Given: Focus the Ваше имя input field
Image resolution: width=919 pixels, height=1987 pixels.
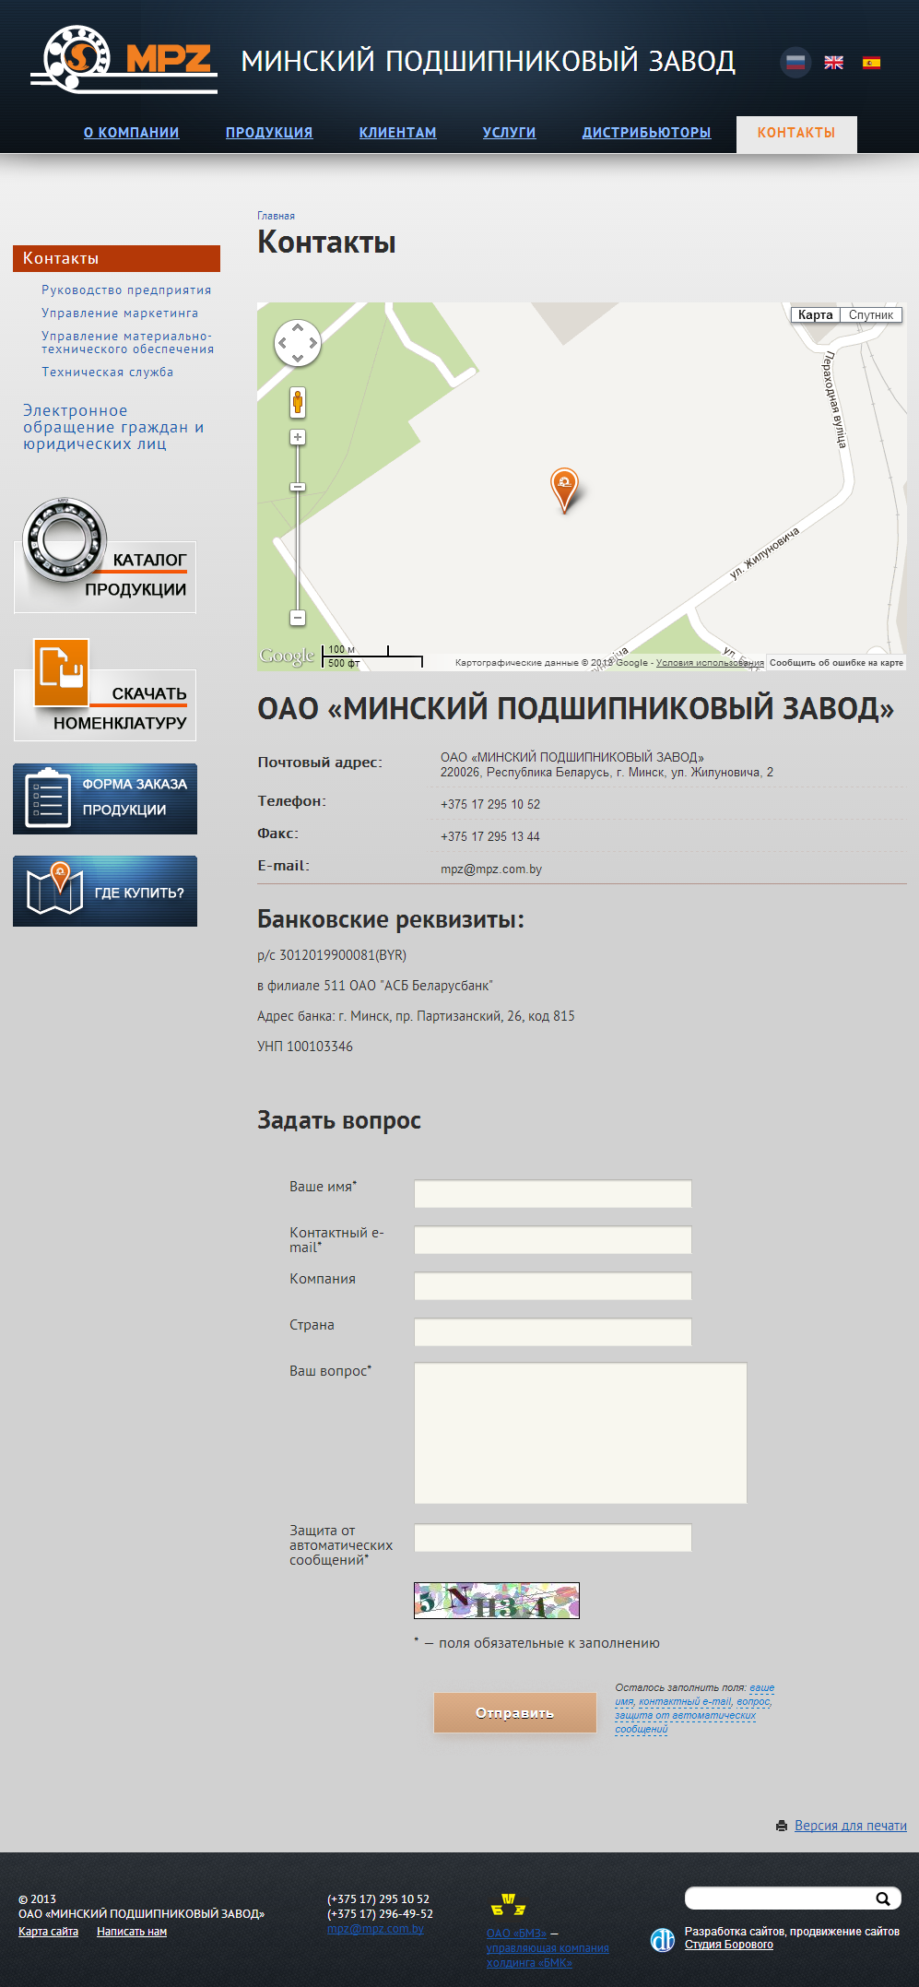Looking at the screenshot, I should pos(553,1194).
